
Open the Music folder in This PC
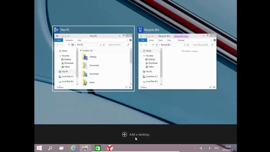click(88, 82)
